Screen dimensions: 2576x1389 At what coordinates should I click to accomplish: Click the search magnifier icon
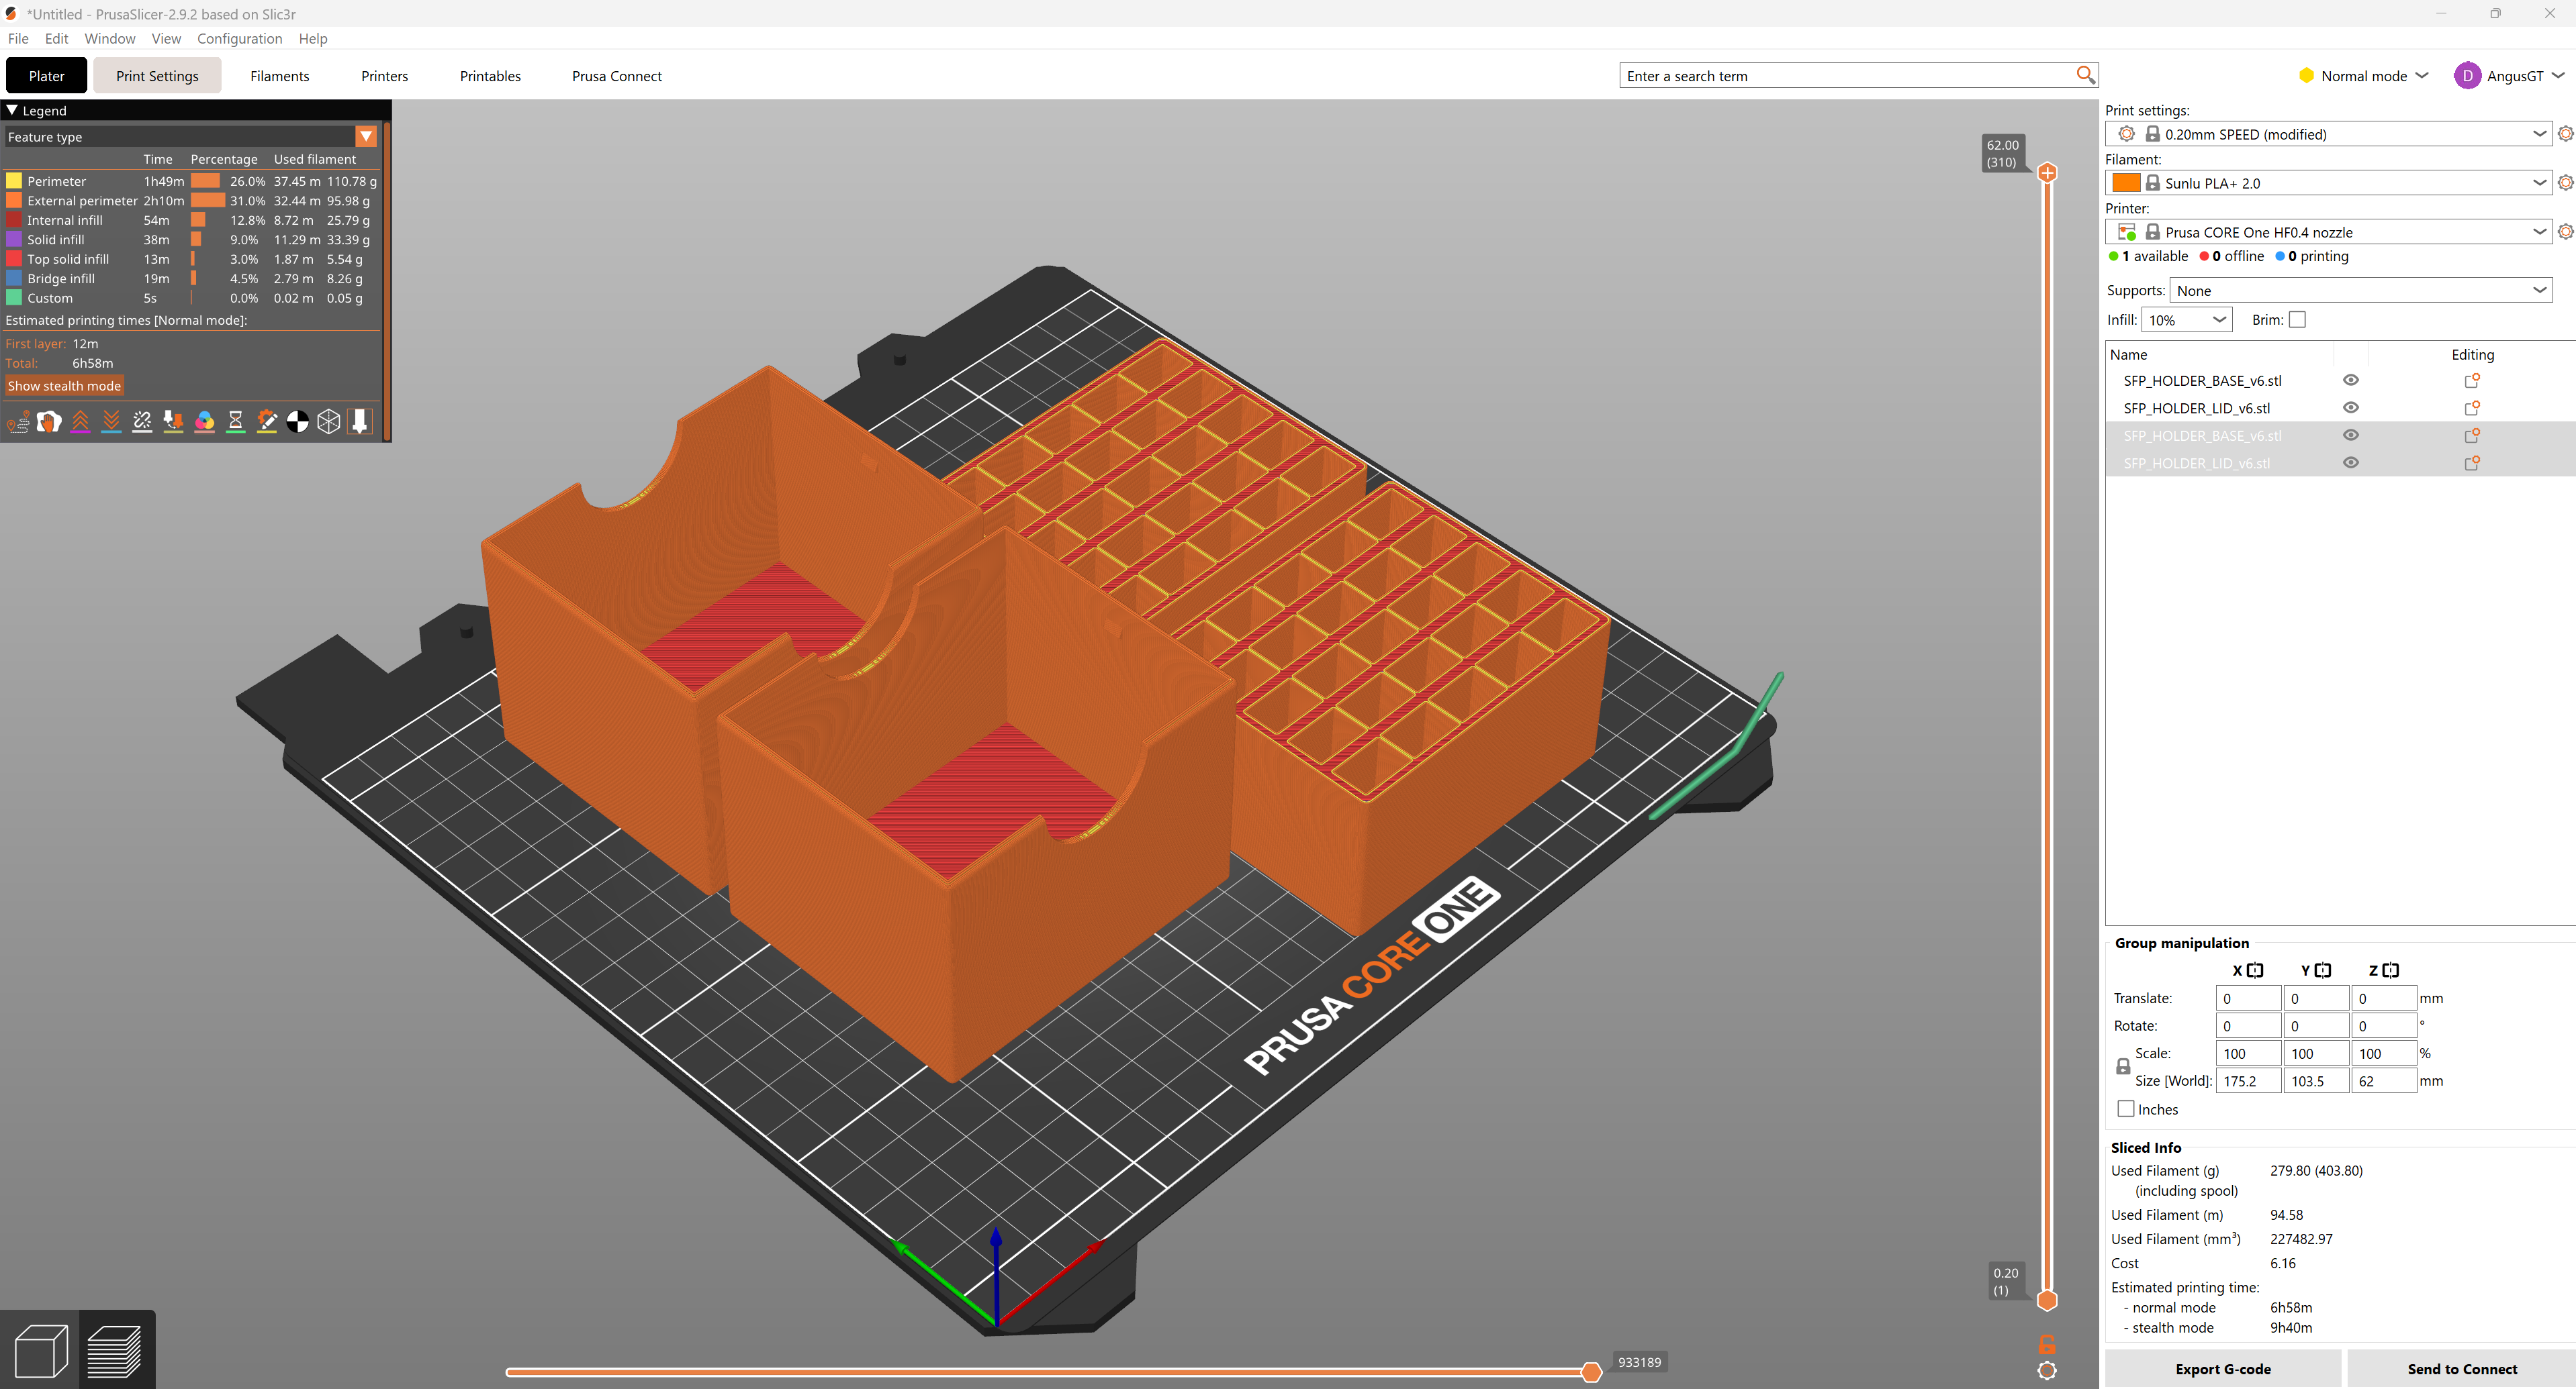(2085, 75)
